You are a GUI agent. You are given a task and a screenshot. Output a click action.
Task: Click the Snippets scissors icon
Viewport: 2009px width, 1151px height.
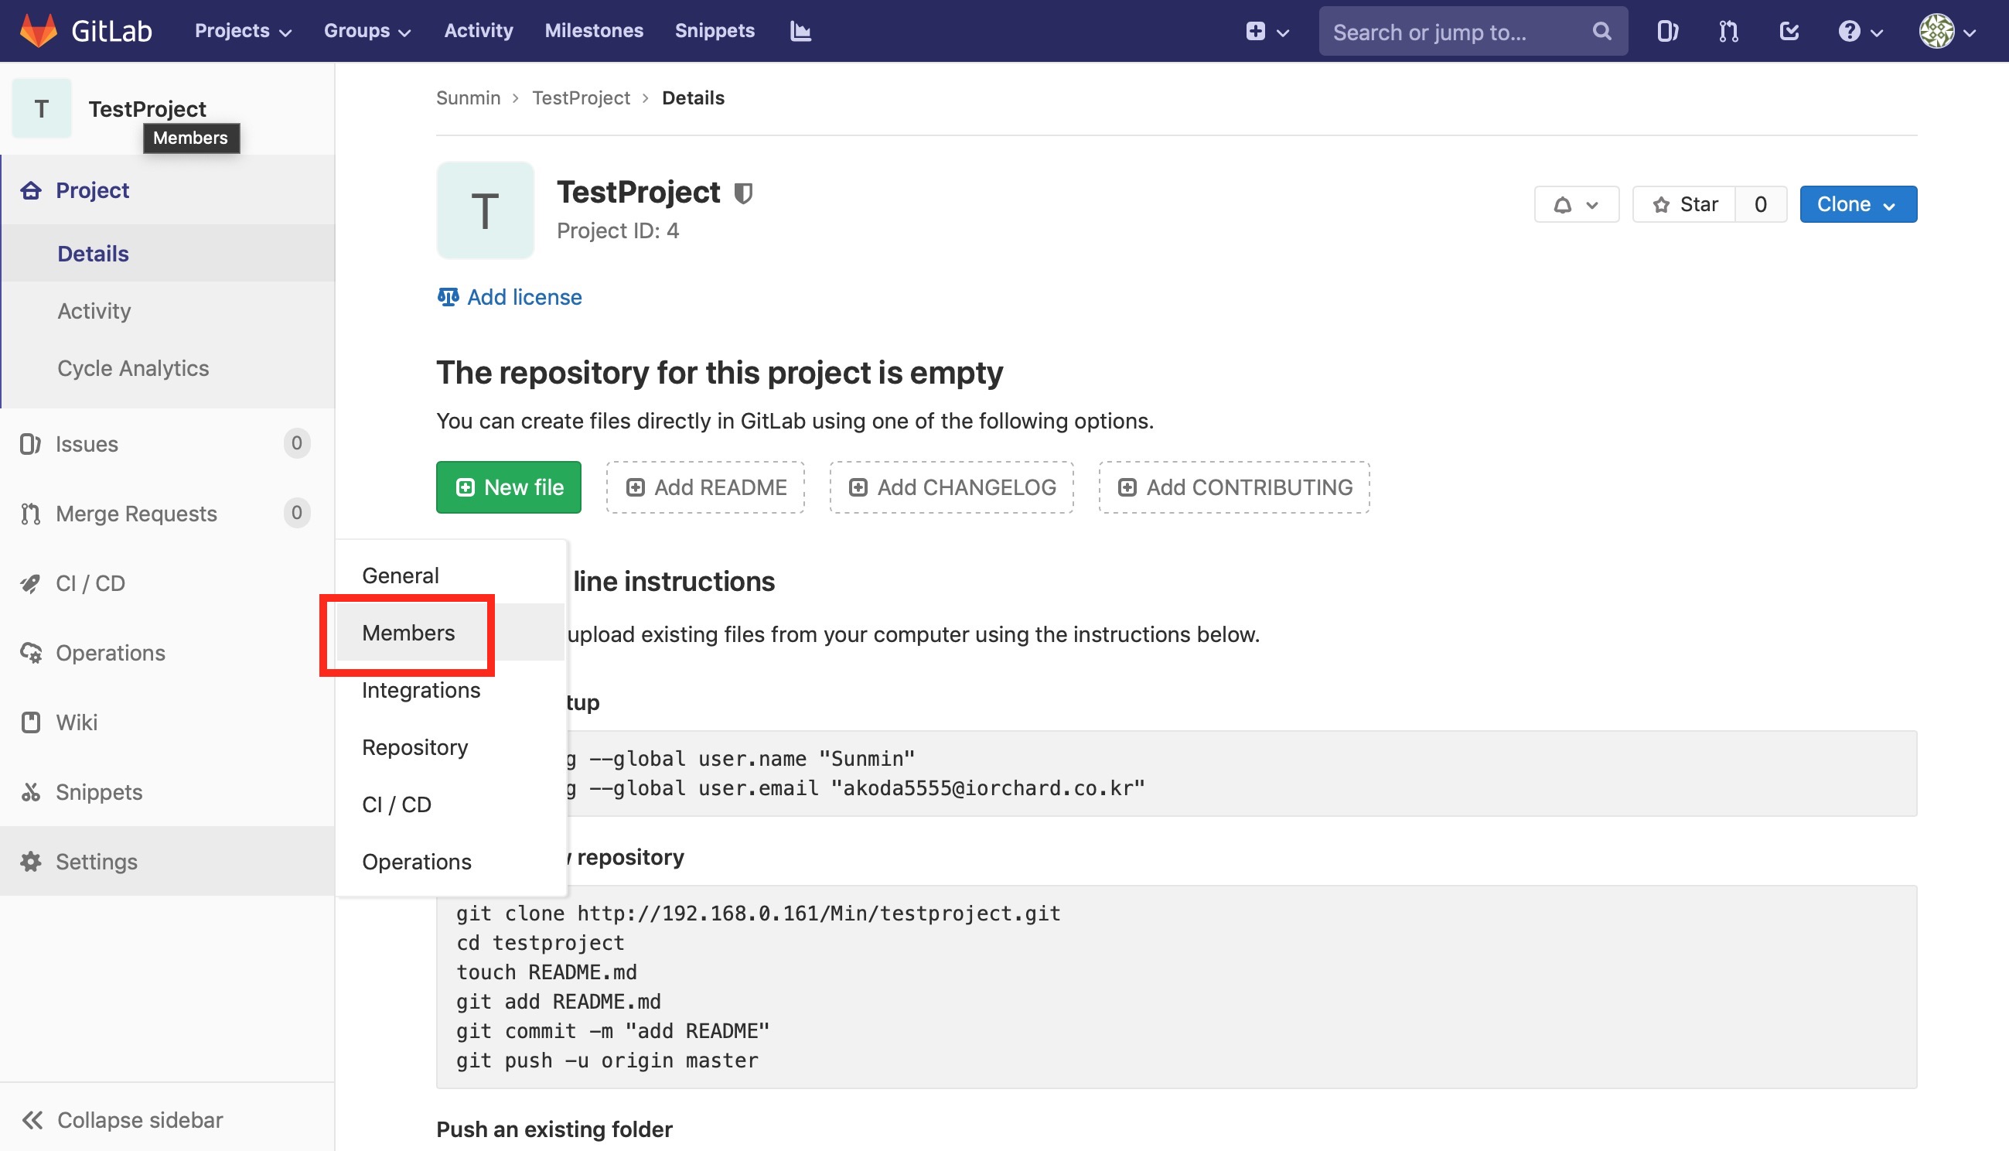[x=30, y=791]
